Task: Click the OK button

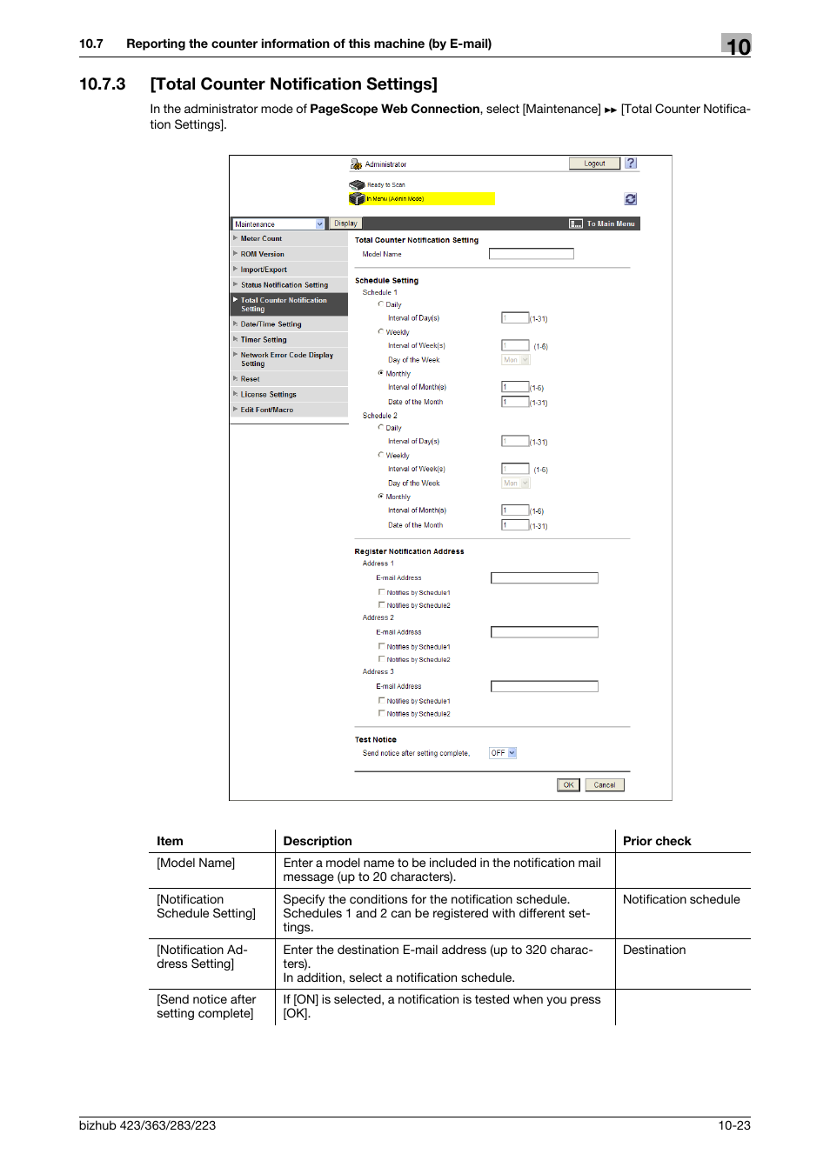Action: click(x=568, y=785)
